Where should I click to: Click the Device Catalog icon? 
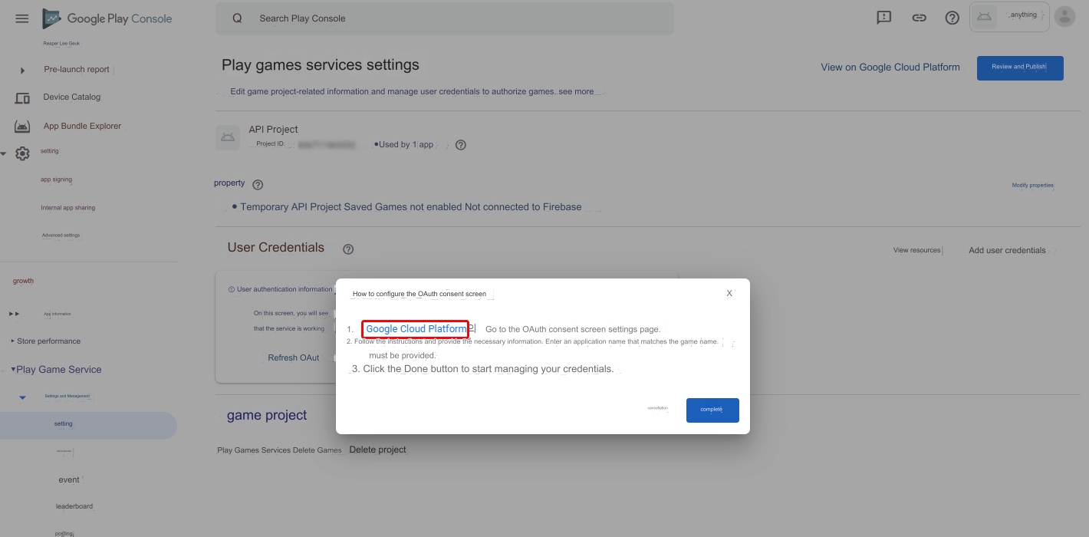[x=22, y=97]
